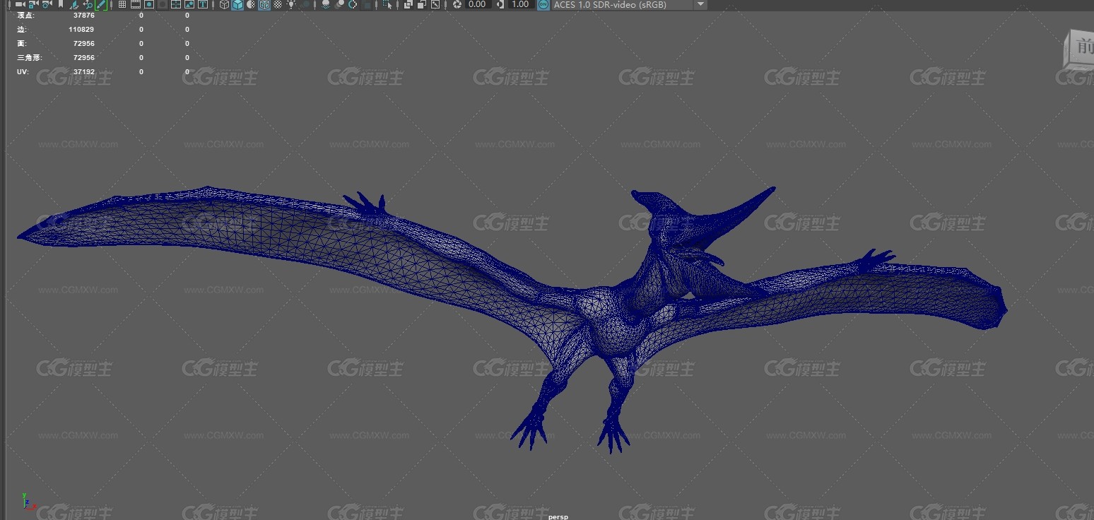This screenshot has width=1094, height=520.
Task: Click the edge count 110829
Action: click(81, 29)
